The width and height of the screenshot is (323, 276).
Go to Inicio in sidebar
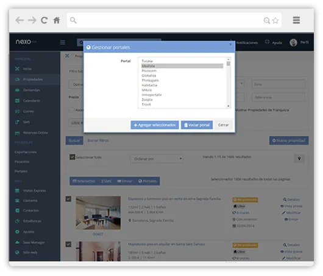pyautogui.click(x=27, y=69)
